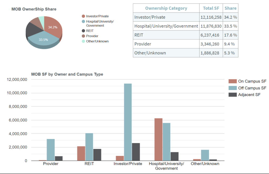Sort by the Total SF column header
The height and width of the screenshot is (174, 269).
click(211, 8)
